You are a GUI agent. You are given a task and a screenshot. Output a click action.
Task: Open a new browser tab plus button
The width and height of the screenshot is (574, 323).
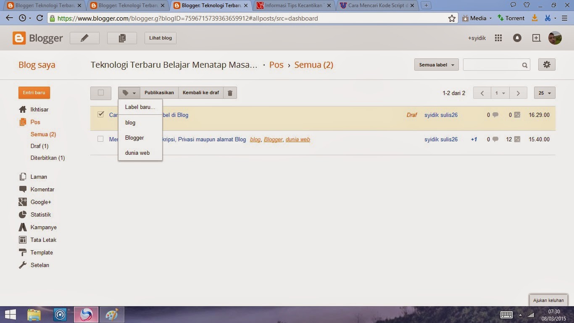click(426, 5)
